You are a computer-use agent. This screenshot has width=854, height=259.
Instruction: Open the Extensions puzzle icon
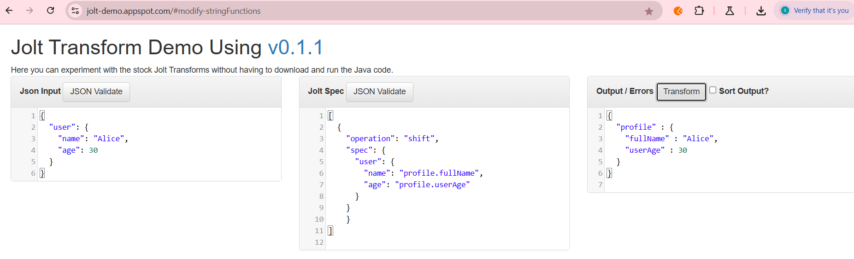tap(699, 11)
